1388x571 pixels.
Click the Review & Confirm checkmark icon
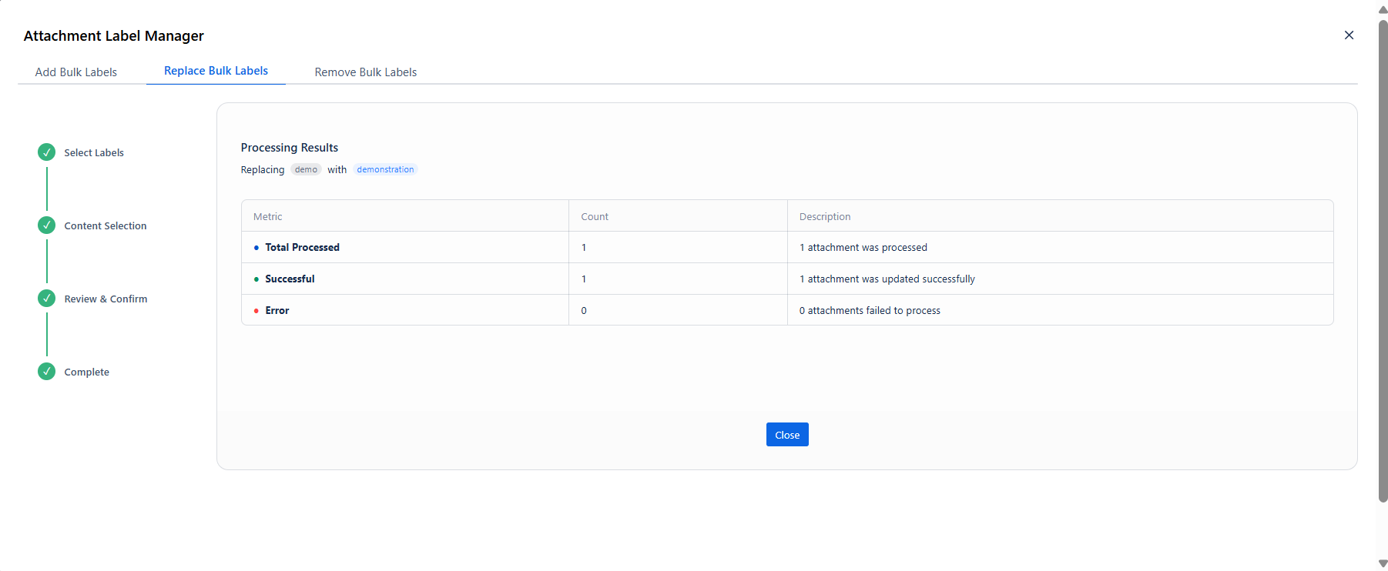(46, 298)
